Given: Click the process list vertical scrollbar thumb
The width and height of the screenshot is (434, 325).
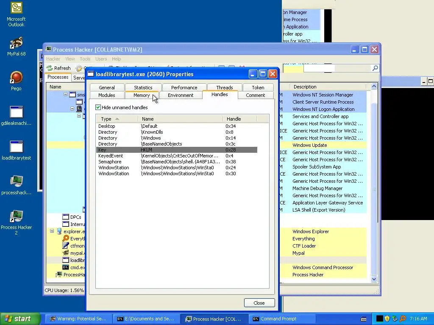Looking at the screenshot, I should pos(374,189).
